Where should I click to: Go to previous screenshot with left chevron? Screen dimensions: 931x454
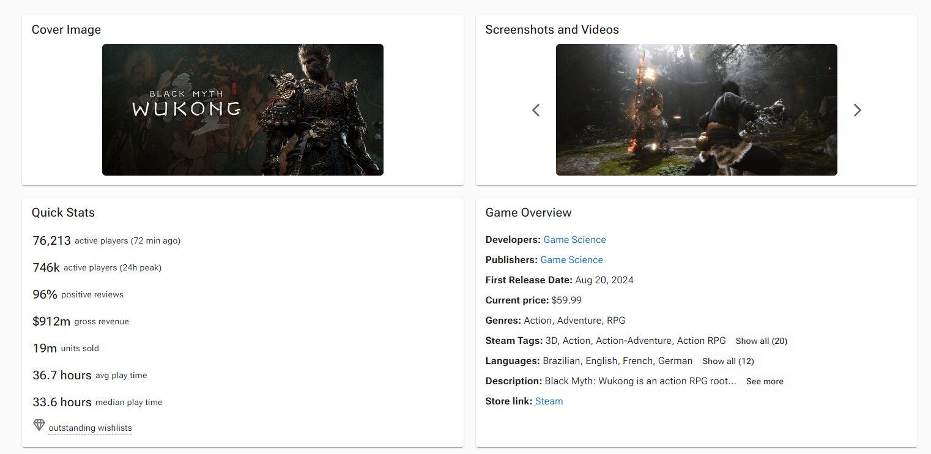(x=536, y=110)
